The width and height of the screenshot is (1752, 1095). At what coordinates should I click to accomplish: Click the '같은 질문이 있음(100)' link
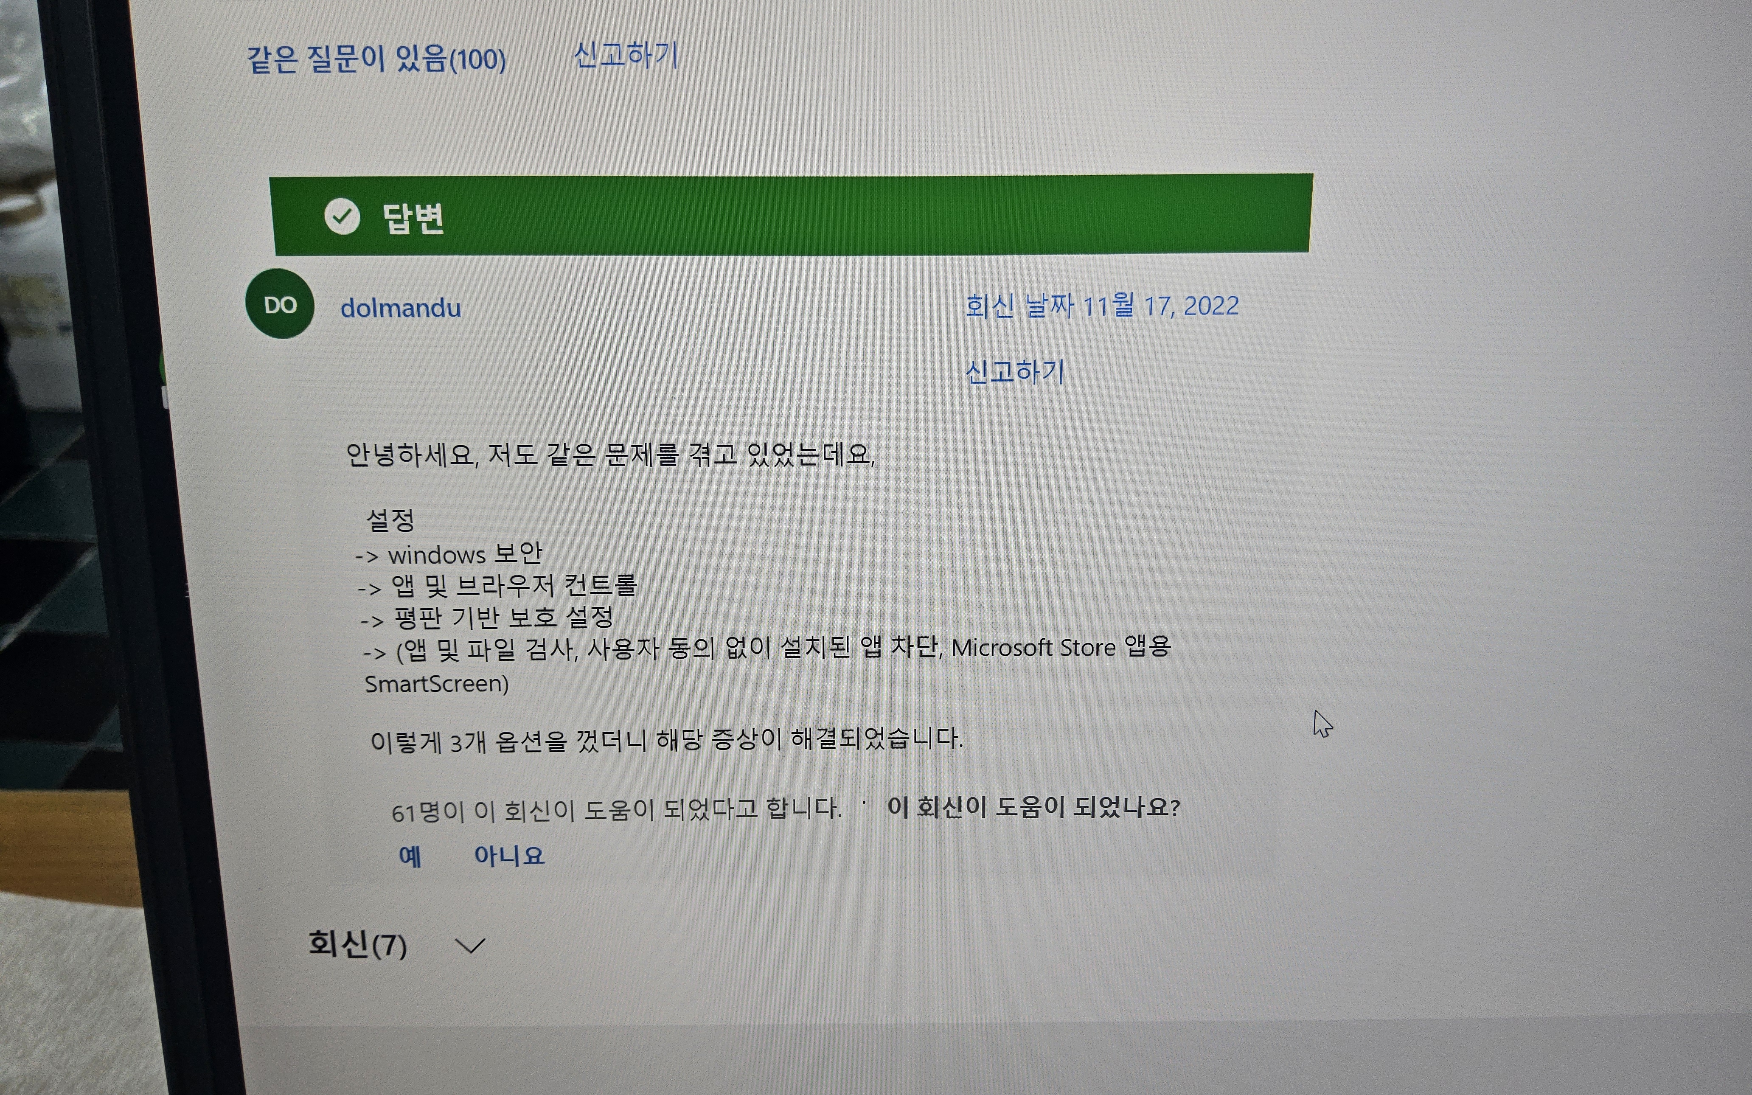click(x=376, y=59)
